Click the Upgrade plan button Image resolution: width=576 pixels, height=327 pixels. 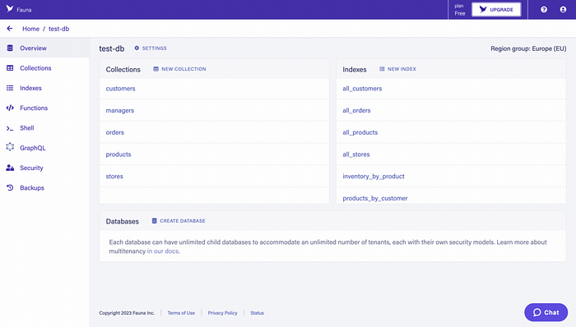coord(496,10)
